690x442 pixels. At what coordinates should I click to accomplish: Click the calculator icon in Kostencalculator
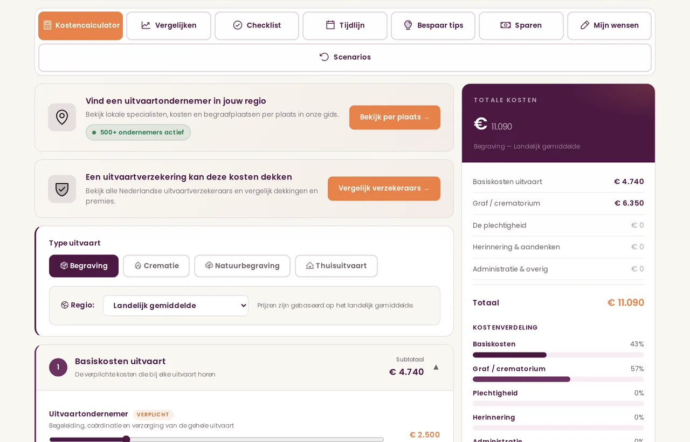coord(47,25)
